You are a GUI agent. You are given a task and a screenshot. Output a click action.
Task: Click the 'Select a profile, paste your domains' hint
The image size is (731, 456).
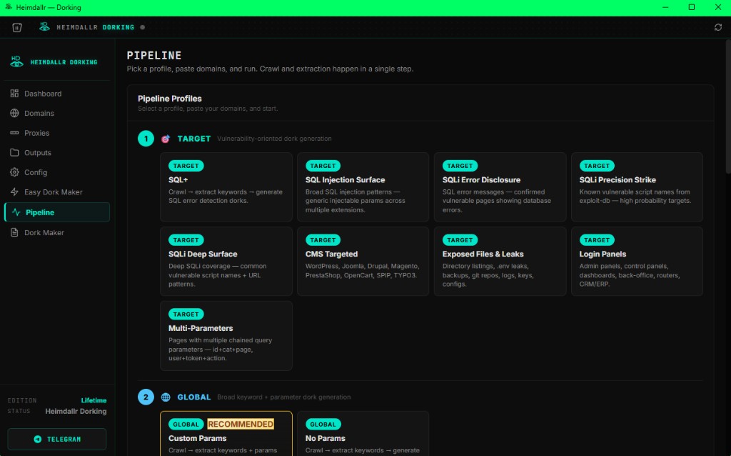tap(208, 109)
